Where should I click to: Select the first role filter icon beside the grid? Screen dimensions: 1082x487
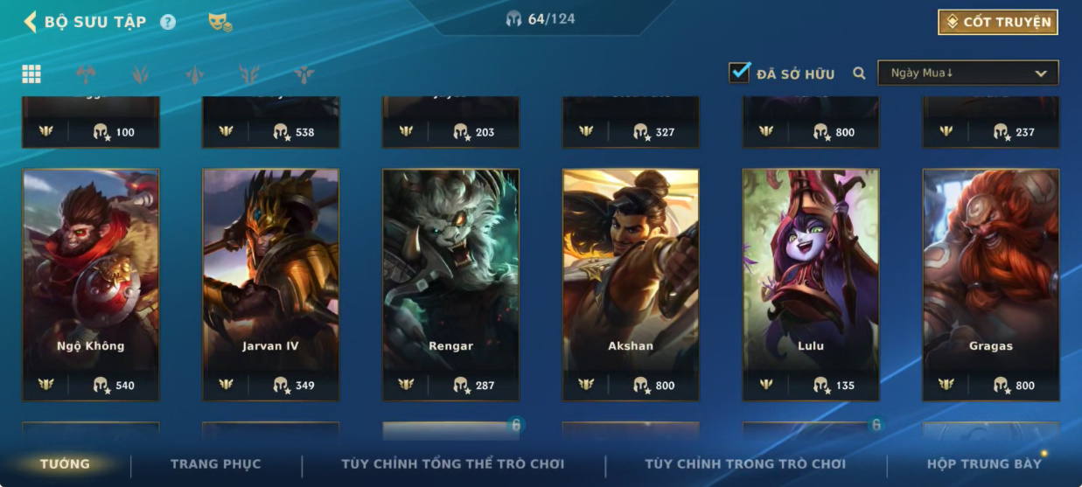(x=86, y=74)
